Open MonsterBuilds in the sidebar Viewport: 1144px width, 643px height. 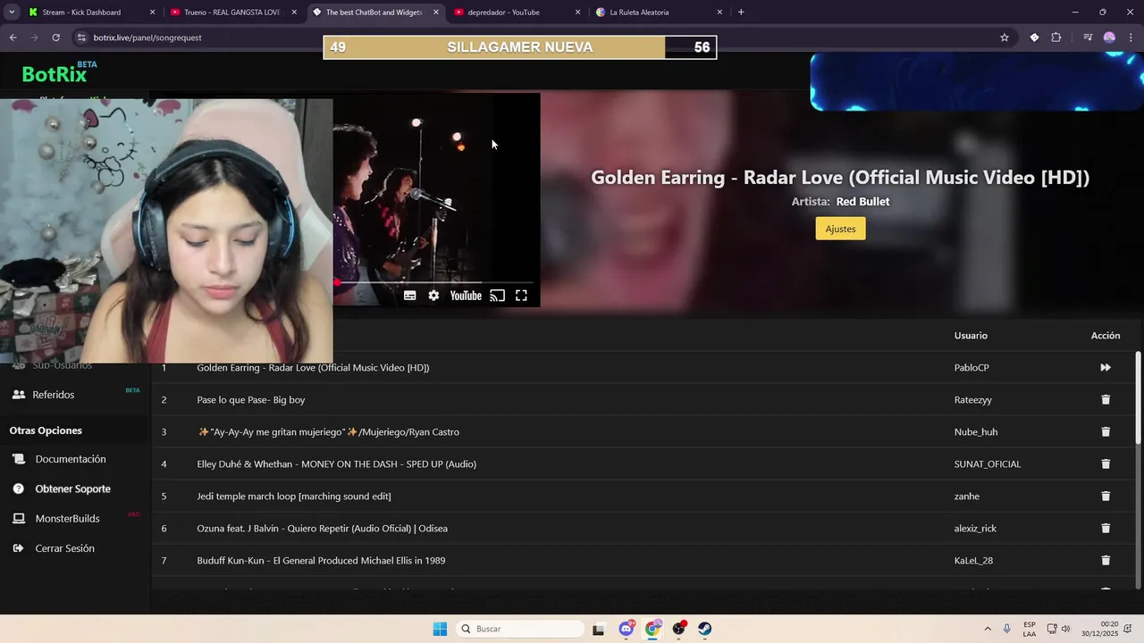point(67,519)
